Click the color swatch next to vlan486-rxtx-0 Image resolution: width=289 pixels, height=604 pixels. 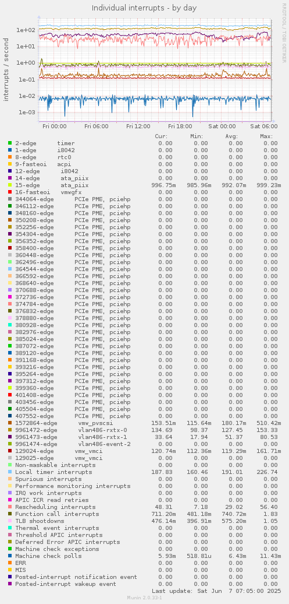(10, 430)
